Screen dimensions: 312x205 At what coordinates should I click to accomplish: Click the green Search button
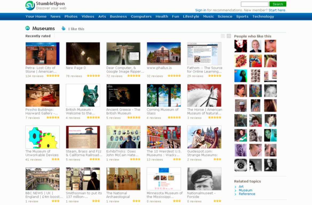[x=278, y=4]
